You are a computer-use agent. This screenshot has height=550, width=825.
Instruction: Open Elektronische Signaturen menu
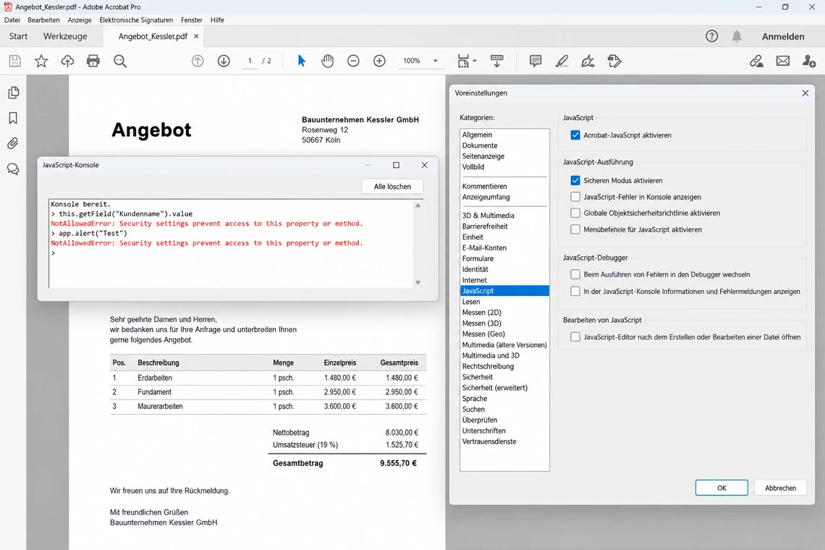pyautogui.click(x=136, y=20)
